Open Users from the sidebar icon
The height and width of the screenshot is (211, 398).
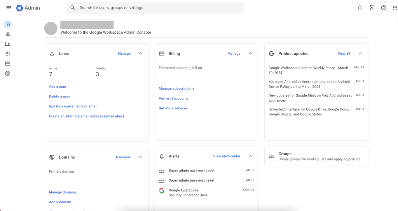pyautogui.click(x=7, y=34)
